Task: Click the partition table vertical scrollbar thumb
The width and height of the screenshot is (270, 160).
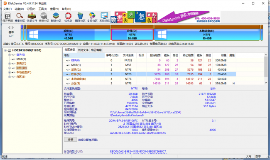Action: pyautogui.click(x=266, y=66)
